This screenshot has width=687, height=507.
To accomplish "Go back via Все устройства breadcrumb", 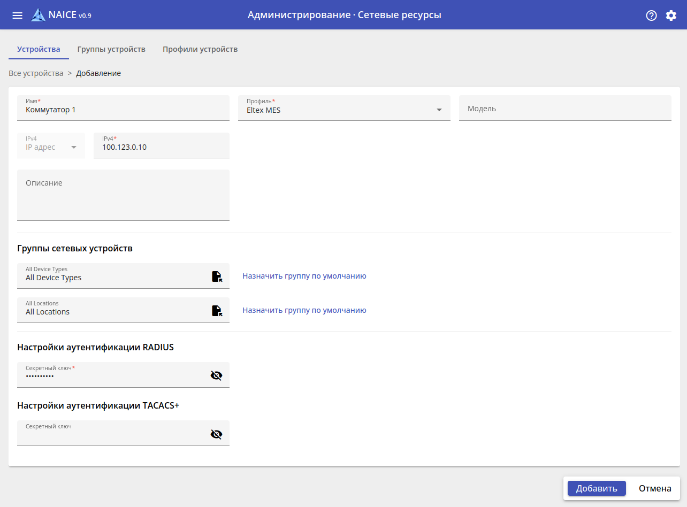I will tap(36, 73).
